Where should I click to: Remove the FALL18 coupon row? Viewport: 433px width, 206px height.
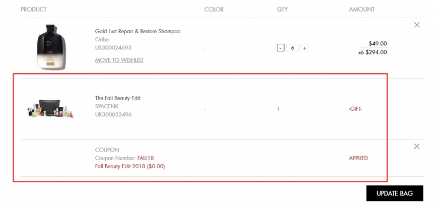[x=416, y=147]
